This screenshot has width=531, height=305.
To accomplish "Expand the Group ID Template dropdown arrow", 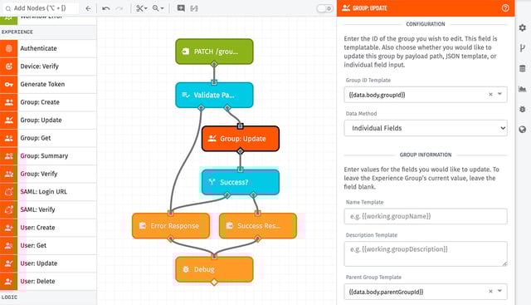I will coord(499,94).
